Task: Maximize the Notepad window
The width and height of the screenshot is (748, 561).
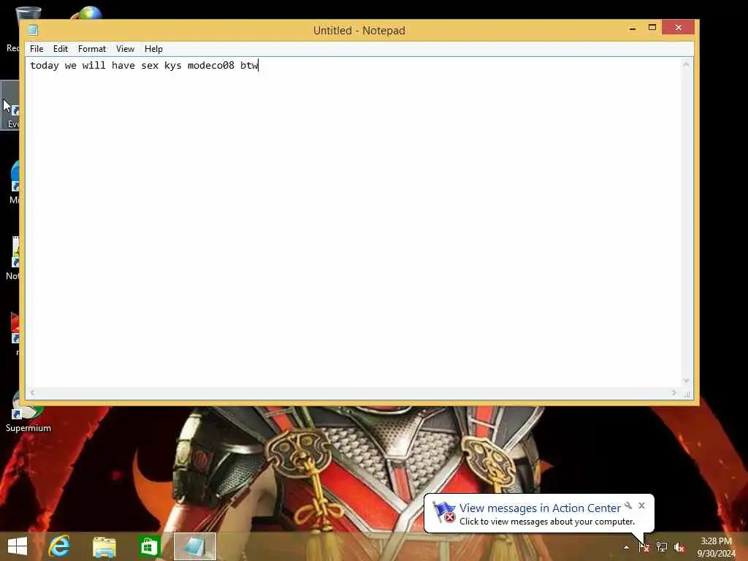Action: click(652, 28)
